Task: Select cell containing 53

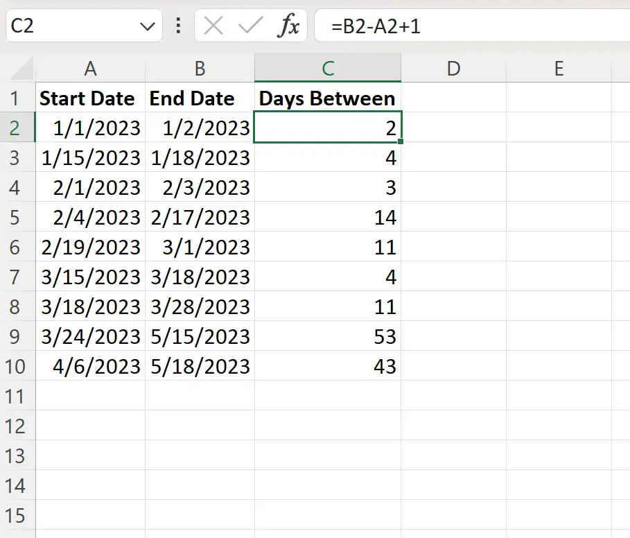Action: click(327, 336)
